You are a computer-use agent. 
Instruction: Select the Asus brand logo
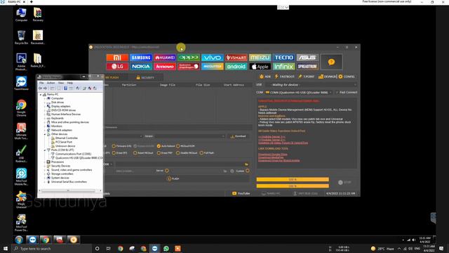click(x=307, y=58)
